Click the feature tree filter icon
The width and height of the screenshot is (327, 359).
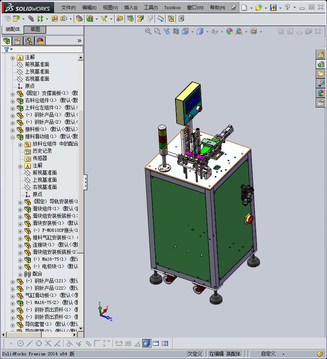point(7,49)
